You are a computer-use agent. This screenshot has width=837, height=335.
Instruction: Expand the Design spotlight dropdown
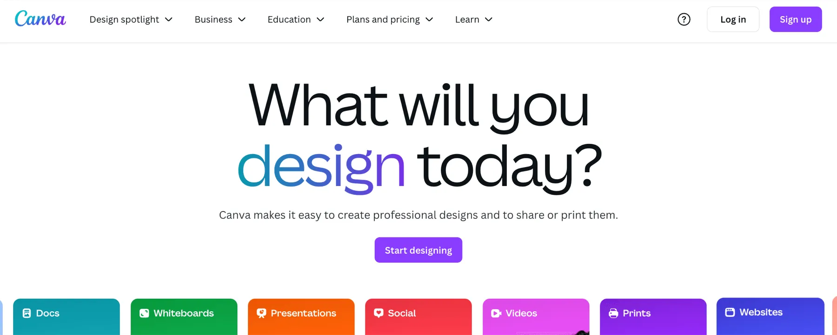tap(131, 19)
